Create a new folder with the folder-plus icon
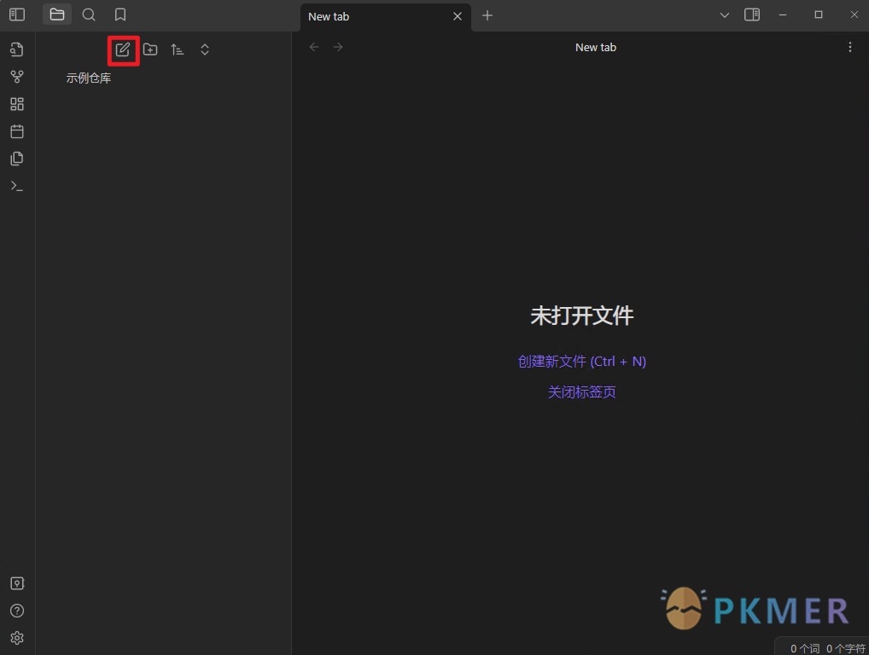Viewport: 869px width, 655px height. [x=150, y=49]
